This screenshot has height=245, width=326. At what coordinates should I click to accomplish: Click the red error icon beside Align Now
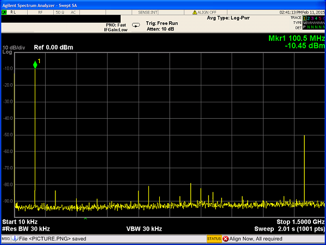coord(225,238)
